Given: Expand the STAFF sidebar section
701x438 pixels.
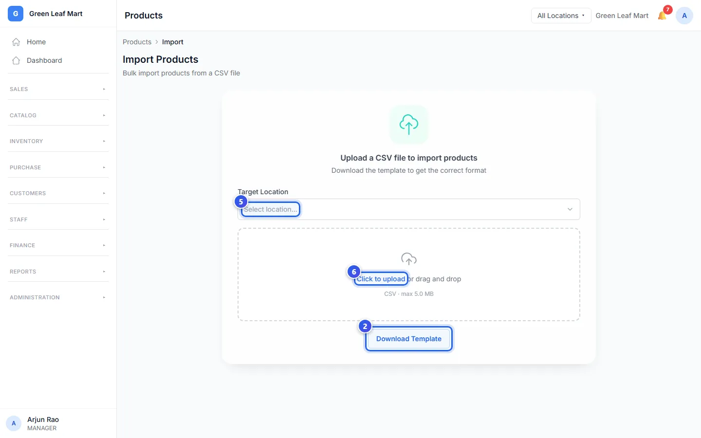Looking at the screenshot, I should pyautogui.click(x=58, y=219).
